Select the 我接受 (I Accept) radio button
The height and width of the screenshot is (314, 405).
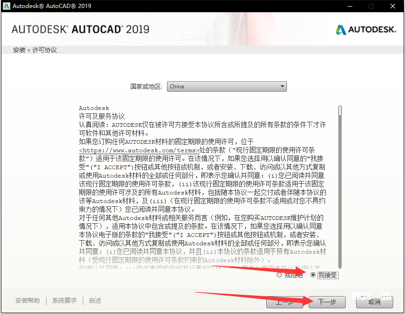[x=313, y=275]
